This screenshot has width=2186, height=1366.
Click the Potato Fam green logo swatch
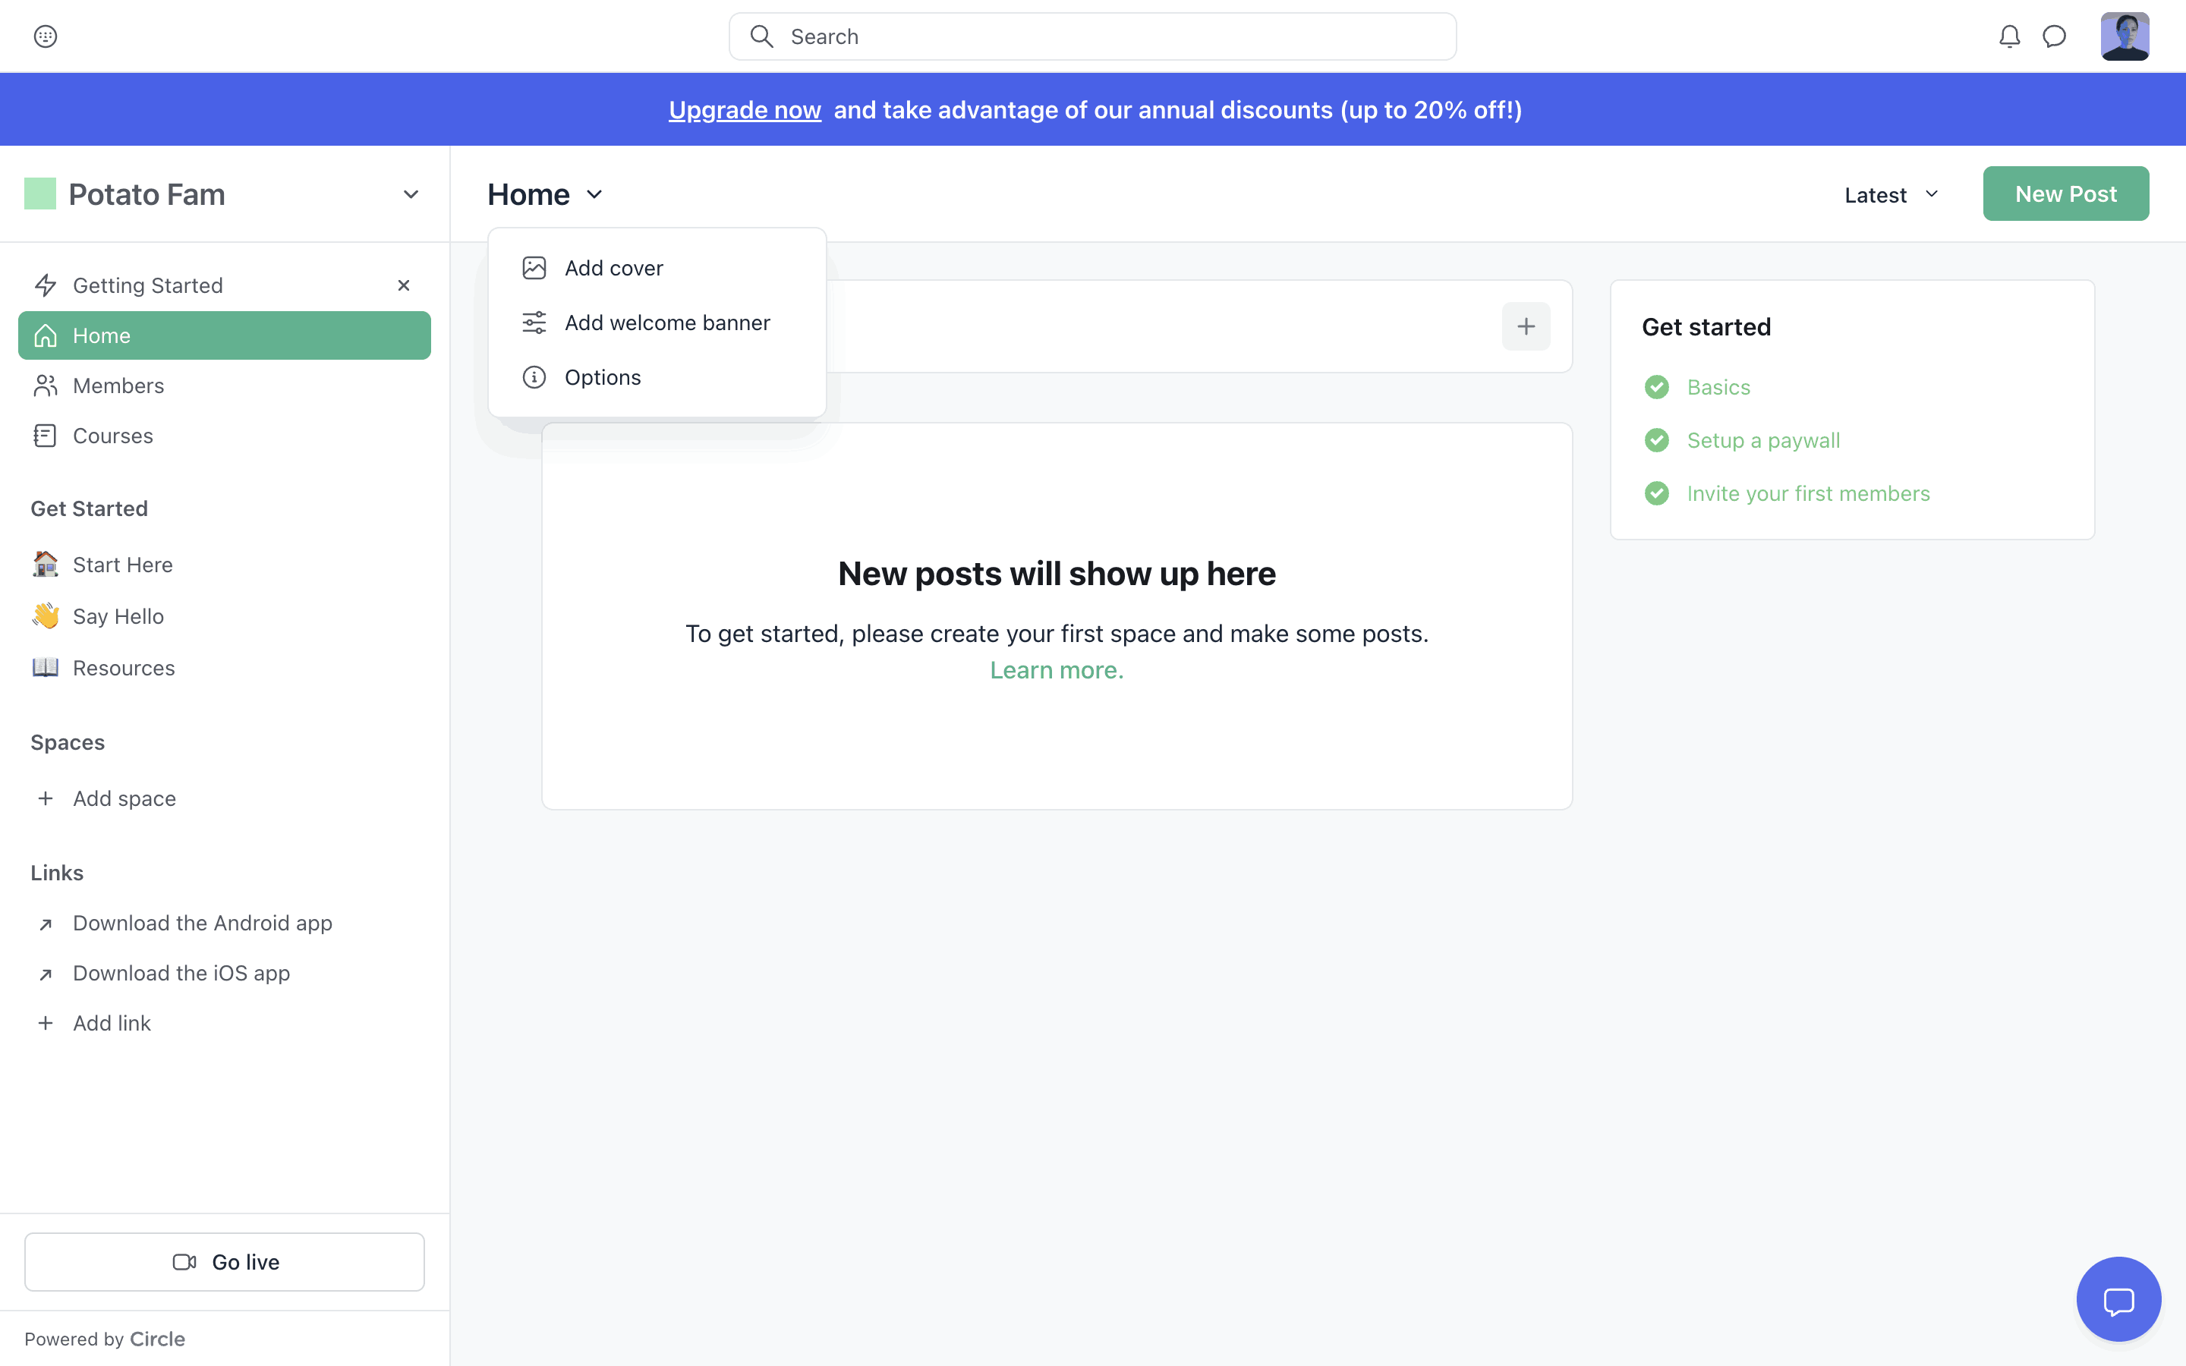coord(39,194)
